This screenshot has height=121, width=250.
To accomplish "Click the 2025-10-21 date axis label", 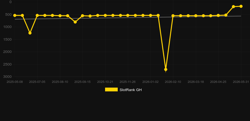I will (105, 82).
